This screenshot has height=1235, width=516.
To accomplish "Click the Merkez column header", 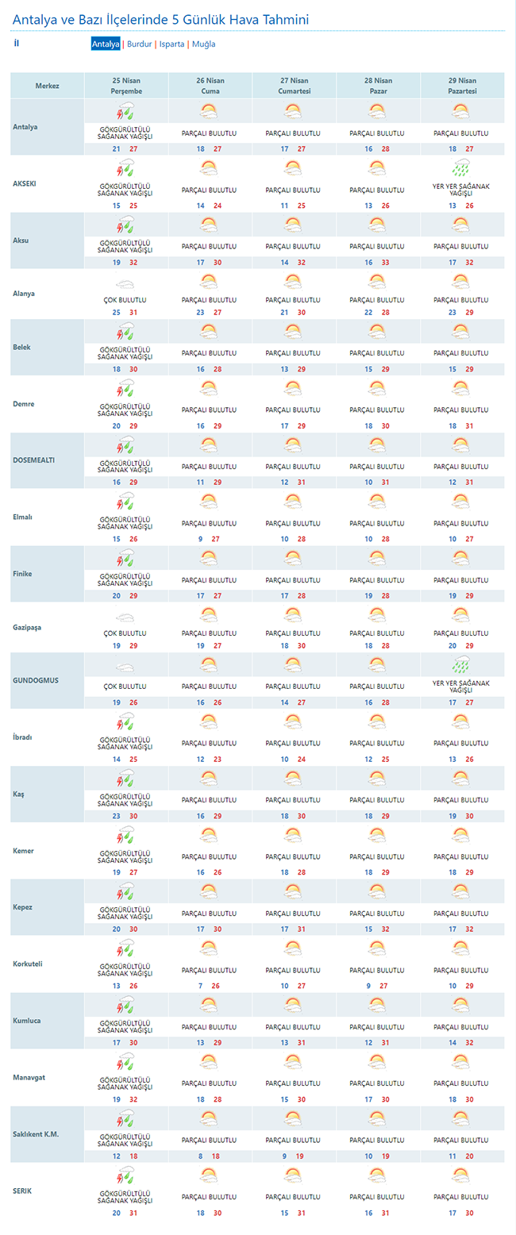I will [x=47, y=86].
